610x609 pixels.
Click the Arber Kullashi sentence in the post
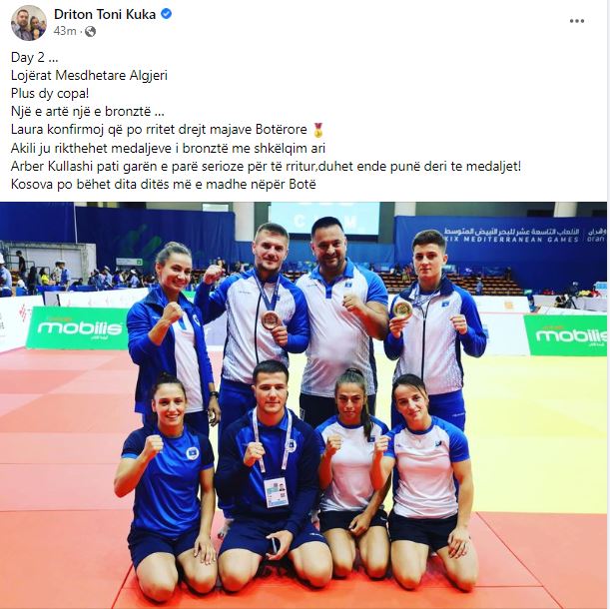coord(266,167)
